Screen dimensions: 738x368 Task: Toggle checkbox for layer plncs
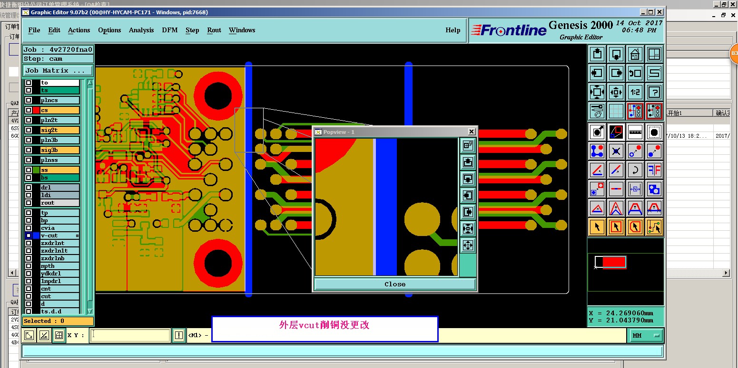(x=29, y=100)
